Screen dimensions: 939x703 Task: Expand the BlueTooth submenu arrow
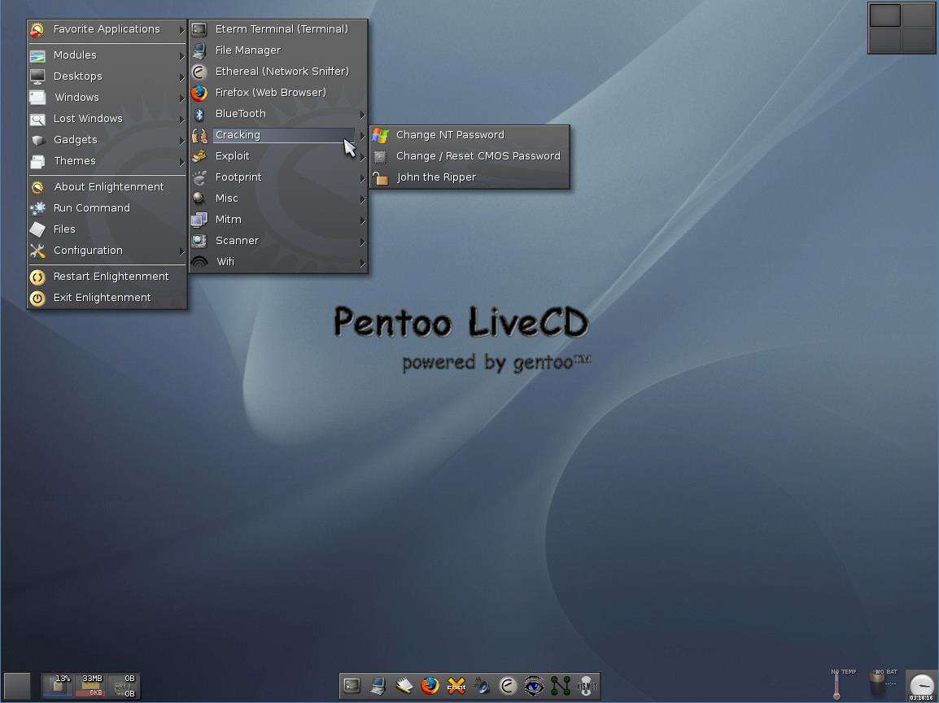point(362,115)
